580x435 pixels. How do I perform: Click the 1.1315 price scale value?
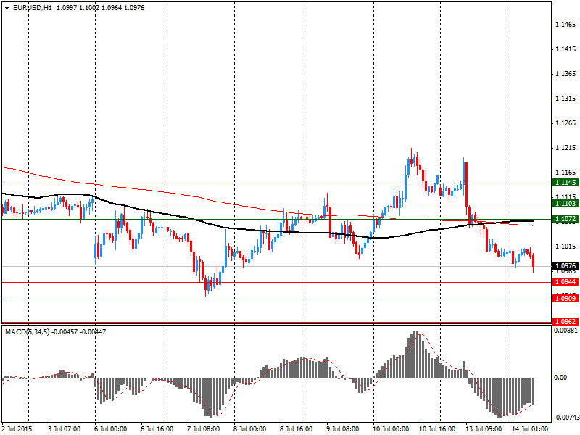pyautogui.click(x=565, y=99)
